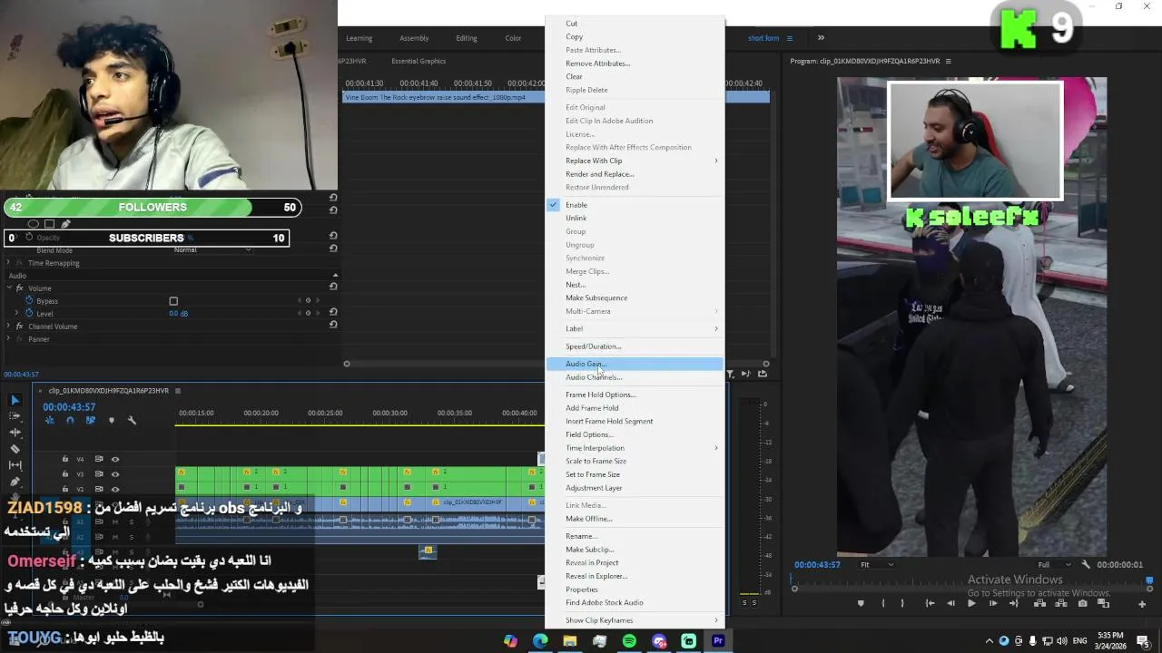This screenshot has height=653, width=1162.
Task: Choose Speed/Duration menu item
Action: click(635, 346)
